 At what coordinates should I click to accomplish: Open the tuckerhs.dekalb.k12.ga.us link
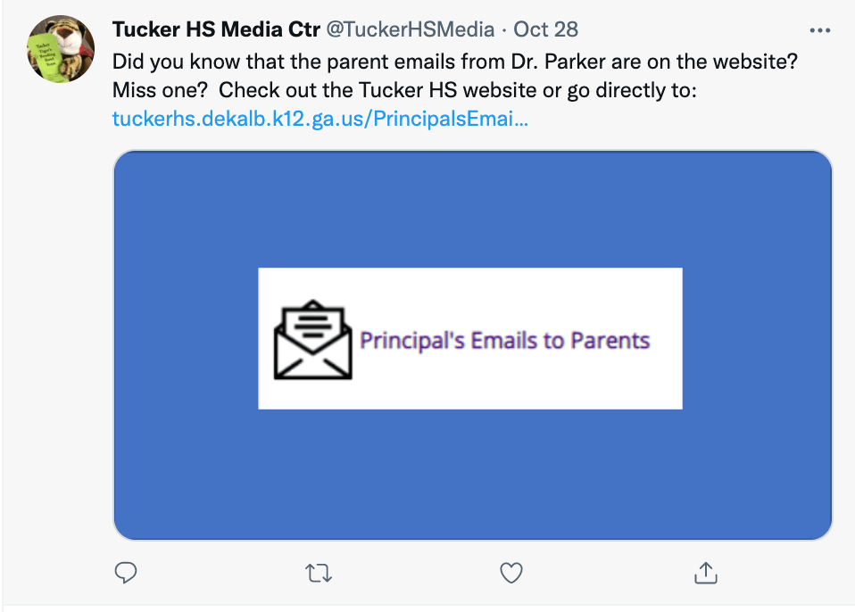320,119
